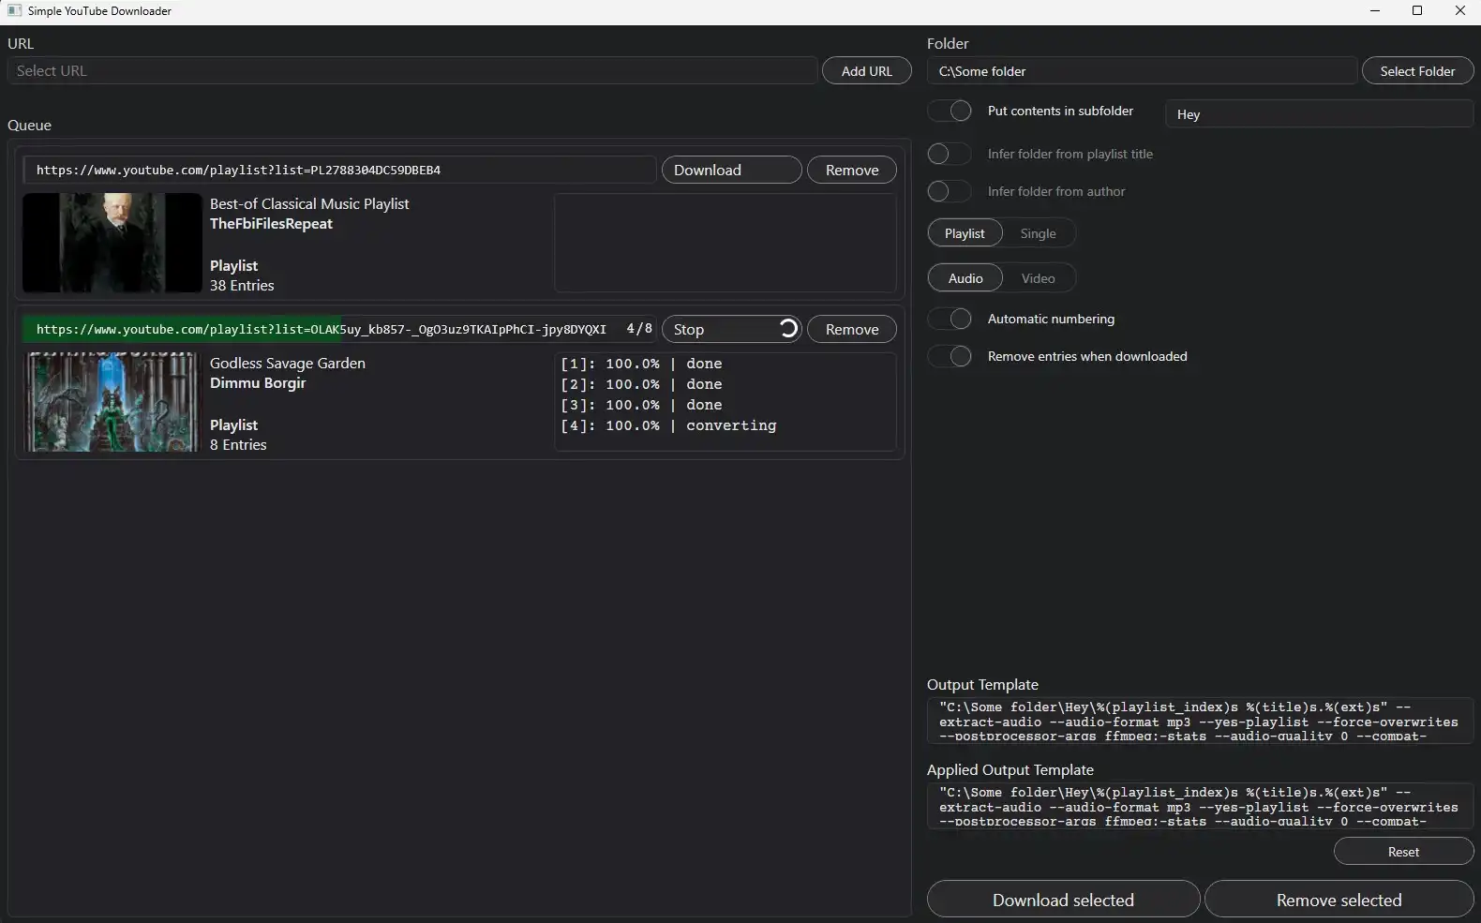Image resolution: width=1481 pixels, height=923 pixels.
Task: Download the Best-of Classical Music playlist
Action: pyautogui.click(x=731, y=171)
